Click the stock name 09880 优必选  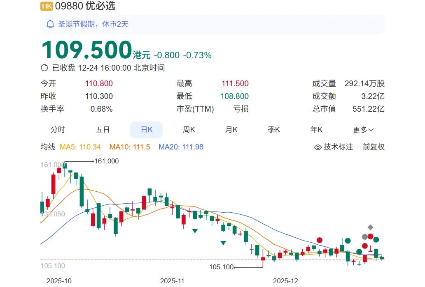[x=85, y=6]
